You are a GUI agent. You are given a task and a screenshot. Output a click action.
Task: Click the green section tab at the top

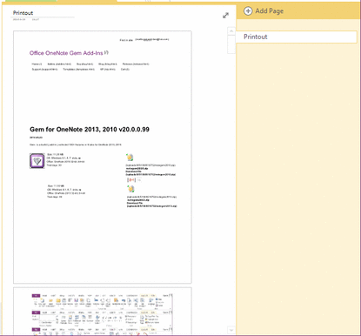pos(31,1)
